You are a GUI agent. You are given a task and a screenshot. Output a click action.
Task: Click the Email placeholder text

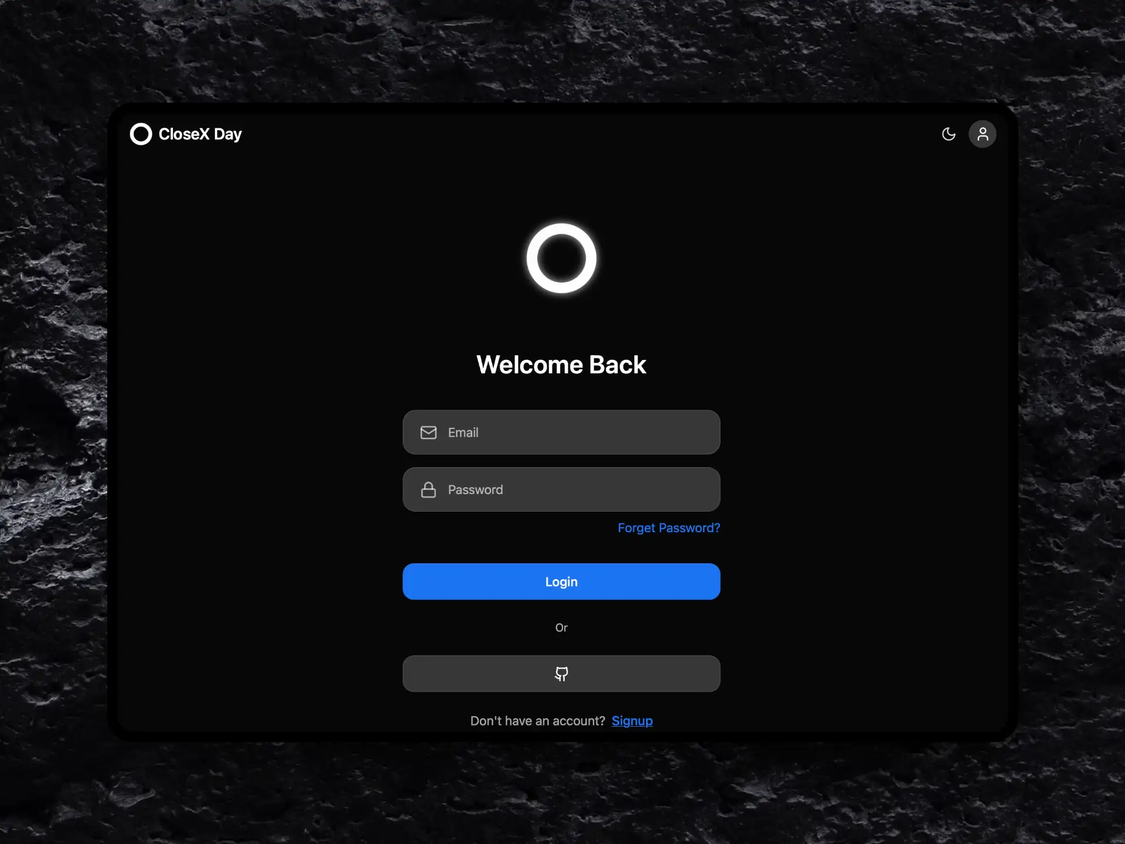click(463, 433)
